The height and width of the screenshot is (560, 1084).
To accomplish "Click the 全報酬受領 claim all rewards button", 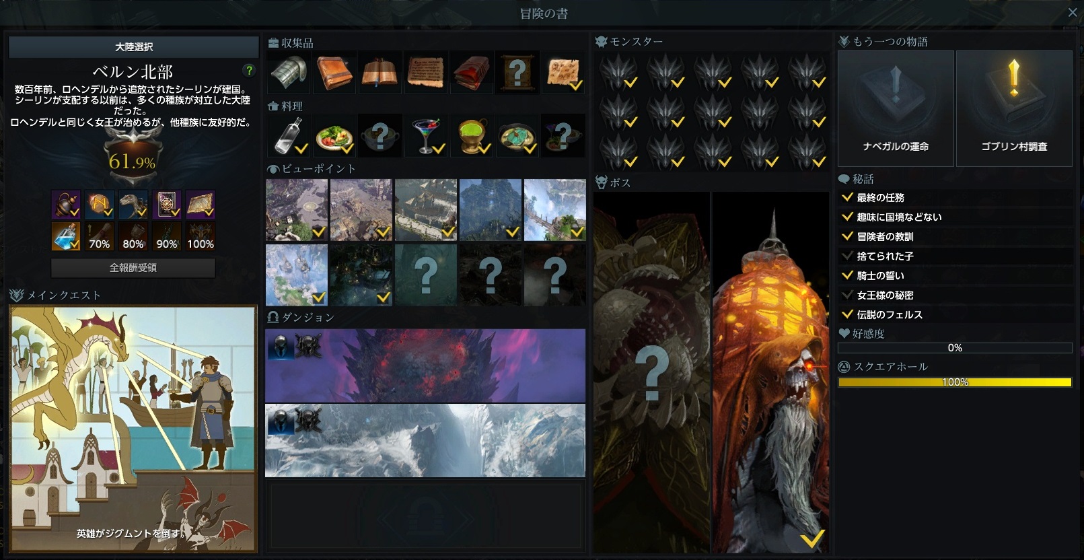I will point(133,268).
